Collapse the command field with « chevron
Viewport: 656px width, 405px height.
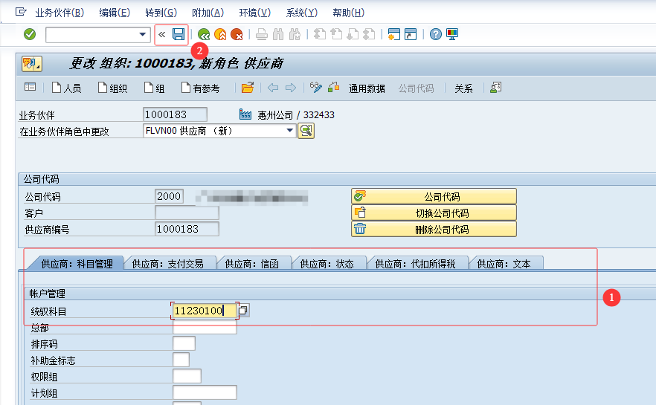pyautogui.click(x=162, y=34)
